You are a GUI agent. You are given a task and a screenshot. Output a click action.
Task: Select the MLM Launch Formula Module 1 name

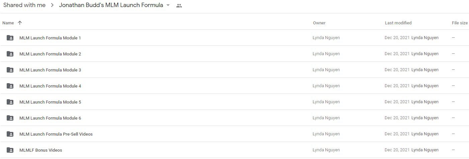click(50, 38)
